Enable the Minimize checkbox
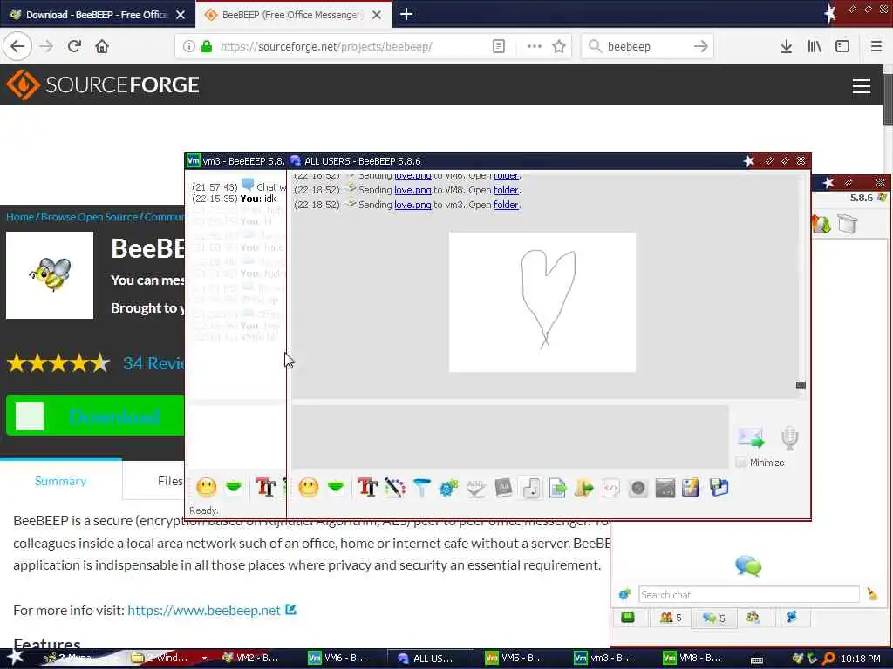Screen dimensions: 893x669 click(741, 462)
